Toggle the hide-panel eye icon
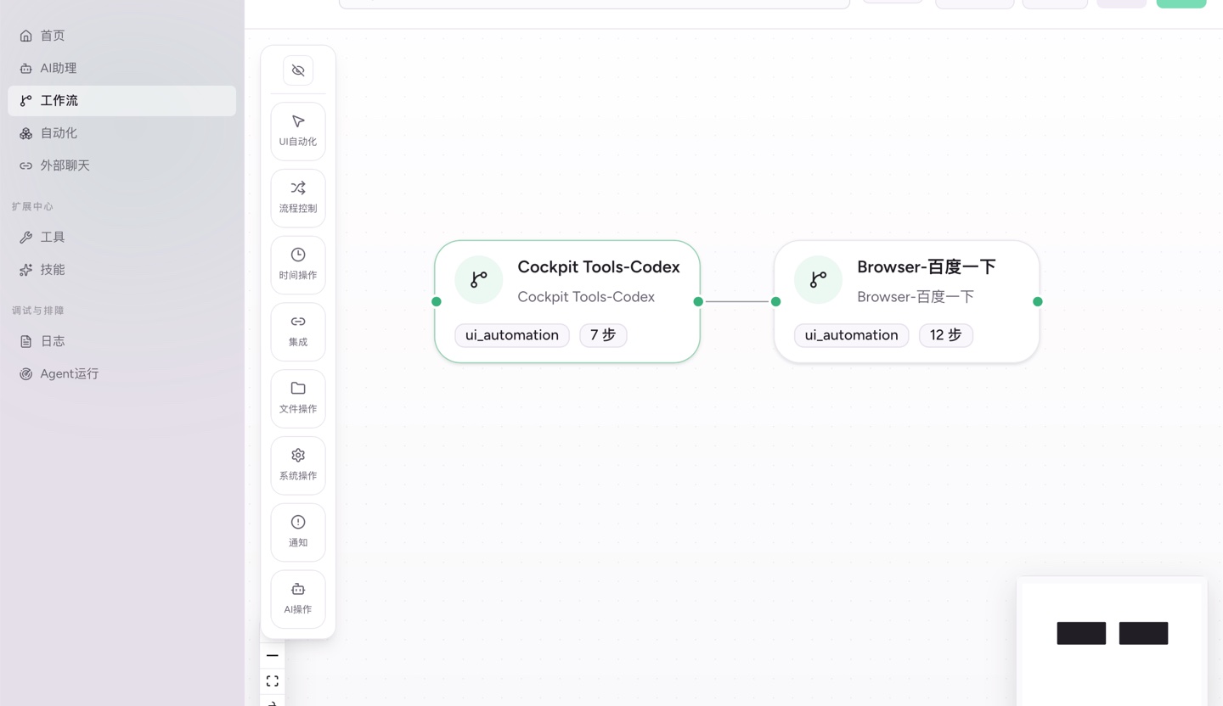The image size is (1223, 706). 297,70
